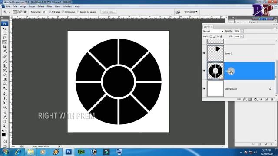Hide the Background layer eye icon

pyautogui.click(x=204, y=88)
